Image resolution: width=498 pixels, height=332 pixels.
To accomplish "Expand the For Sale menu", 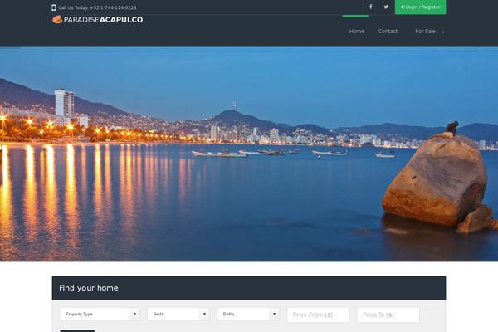I will click(x=430, y=32).
